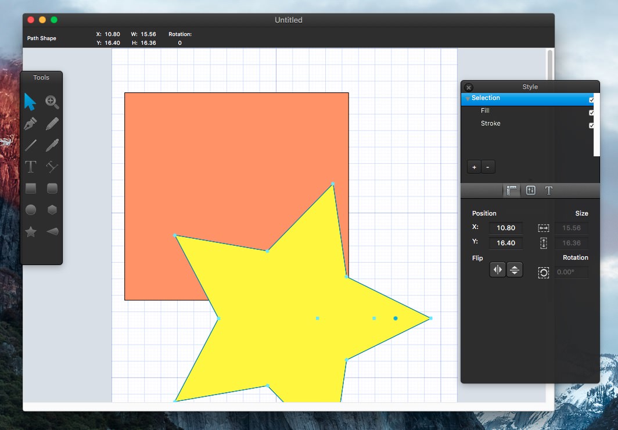Viewport: 618px width, 430px height.
Task: Switch to the sliders adjustments tab
Action: click(530, 191)
